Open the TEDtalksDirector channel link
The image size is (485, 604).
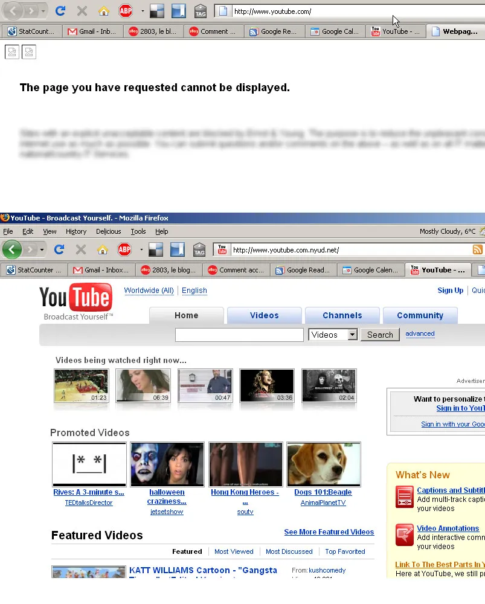click(89, 503)
